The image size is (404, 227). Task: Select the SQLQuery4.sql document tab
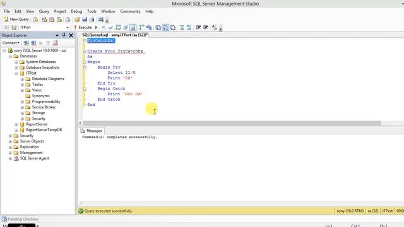[x=115, y=35]
